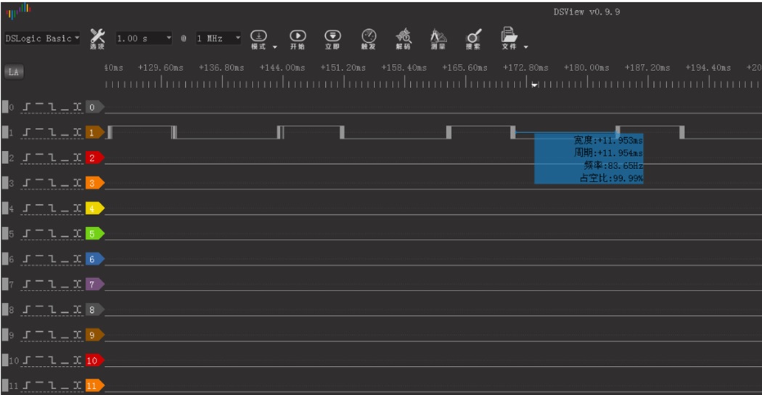Open the Mode menu
762x395 pixels.
260,38
